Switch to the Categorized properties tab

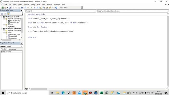coord(12,49)
